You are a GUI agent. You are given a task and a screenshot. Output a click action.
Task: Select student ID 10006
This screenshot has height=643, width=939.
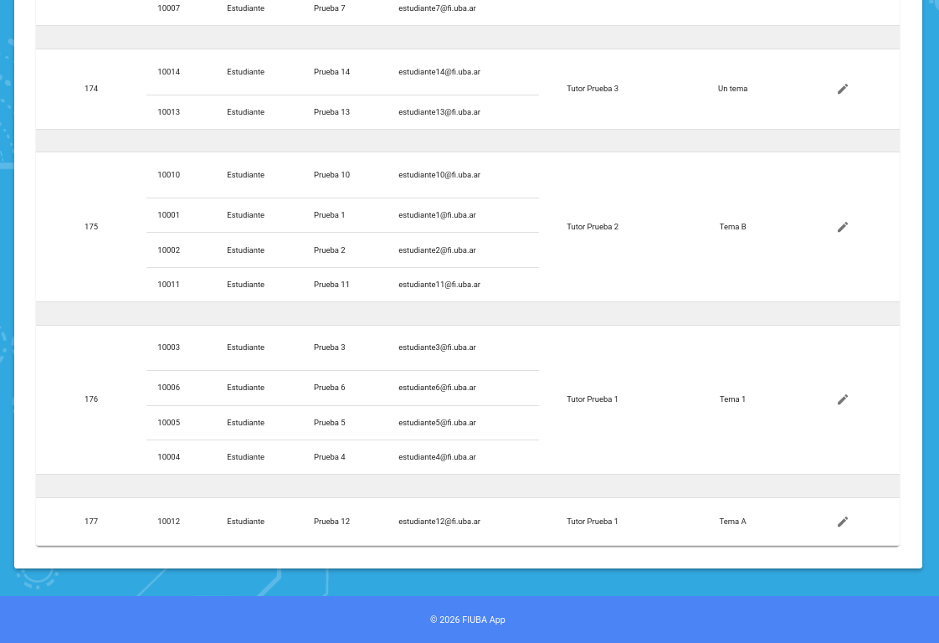coord(168,388)
